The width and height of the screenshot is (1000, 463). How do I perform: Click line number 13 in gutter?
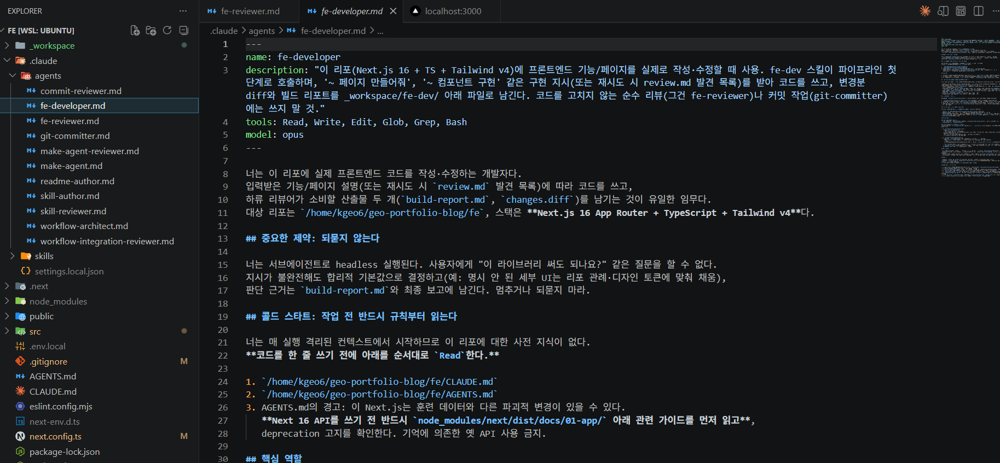pyautogui.click(x=223, y=239)
